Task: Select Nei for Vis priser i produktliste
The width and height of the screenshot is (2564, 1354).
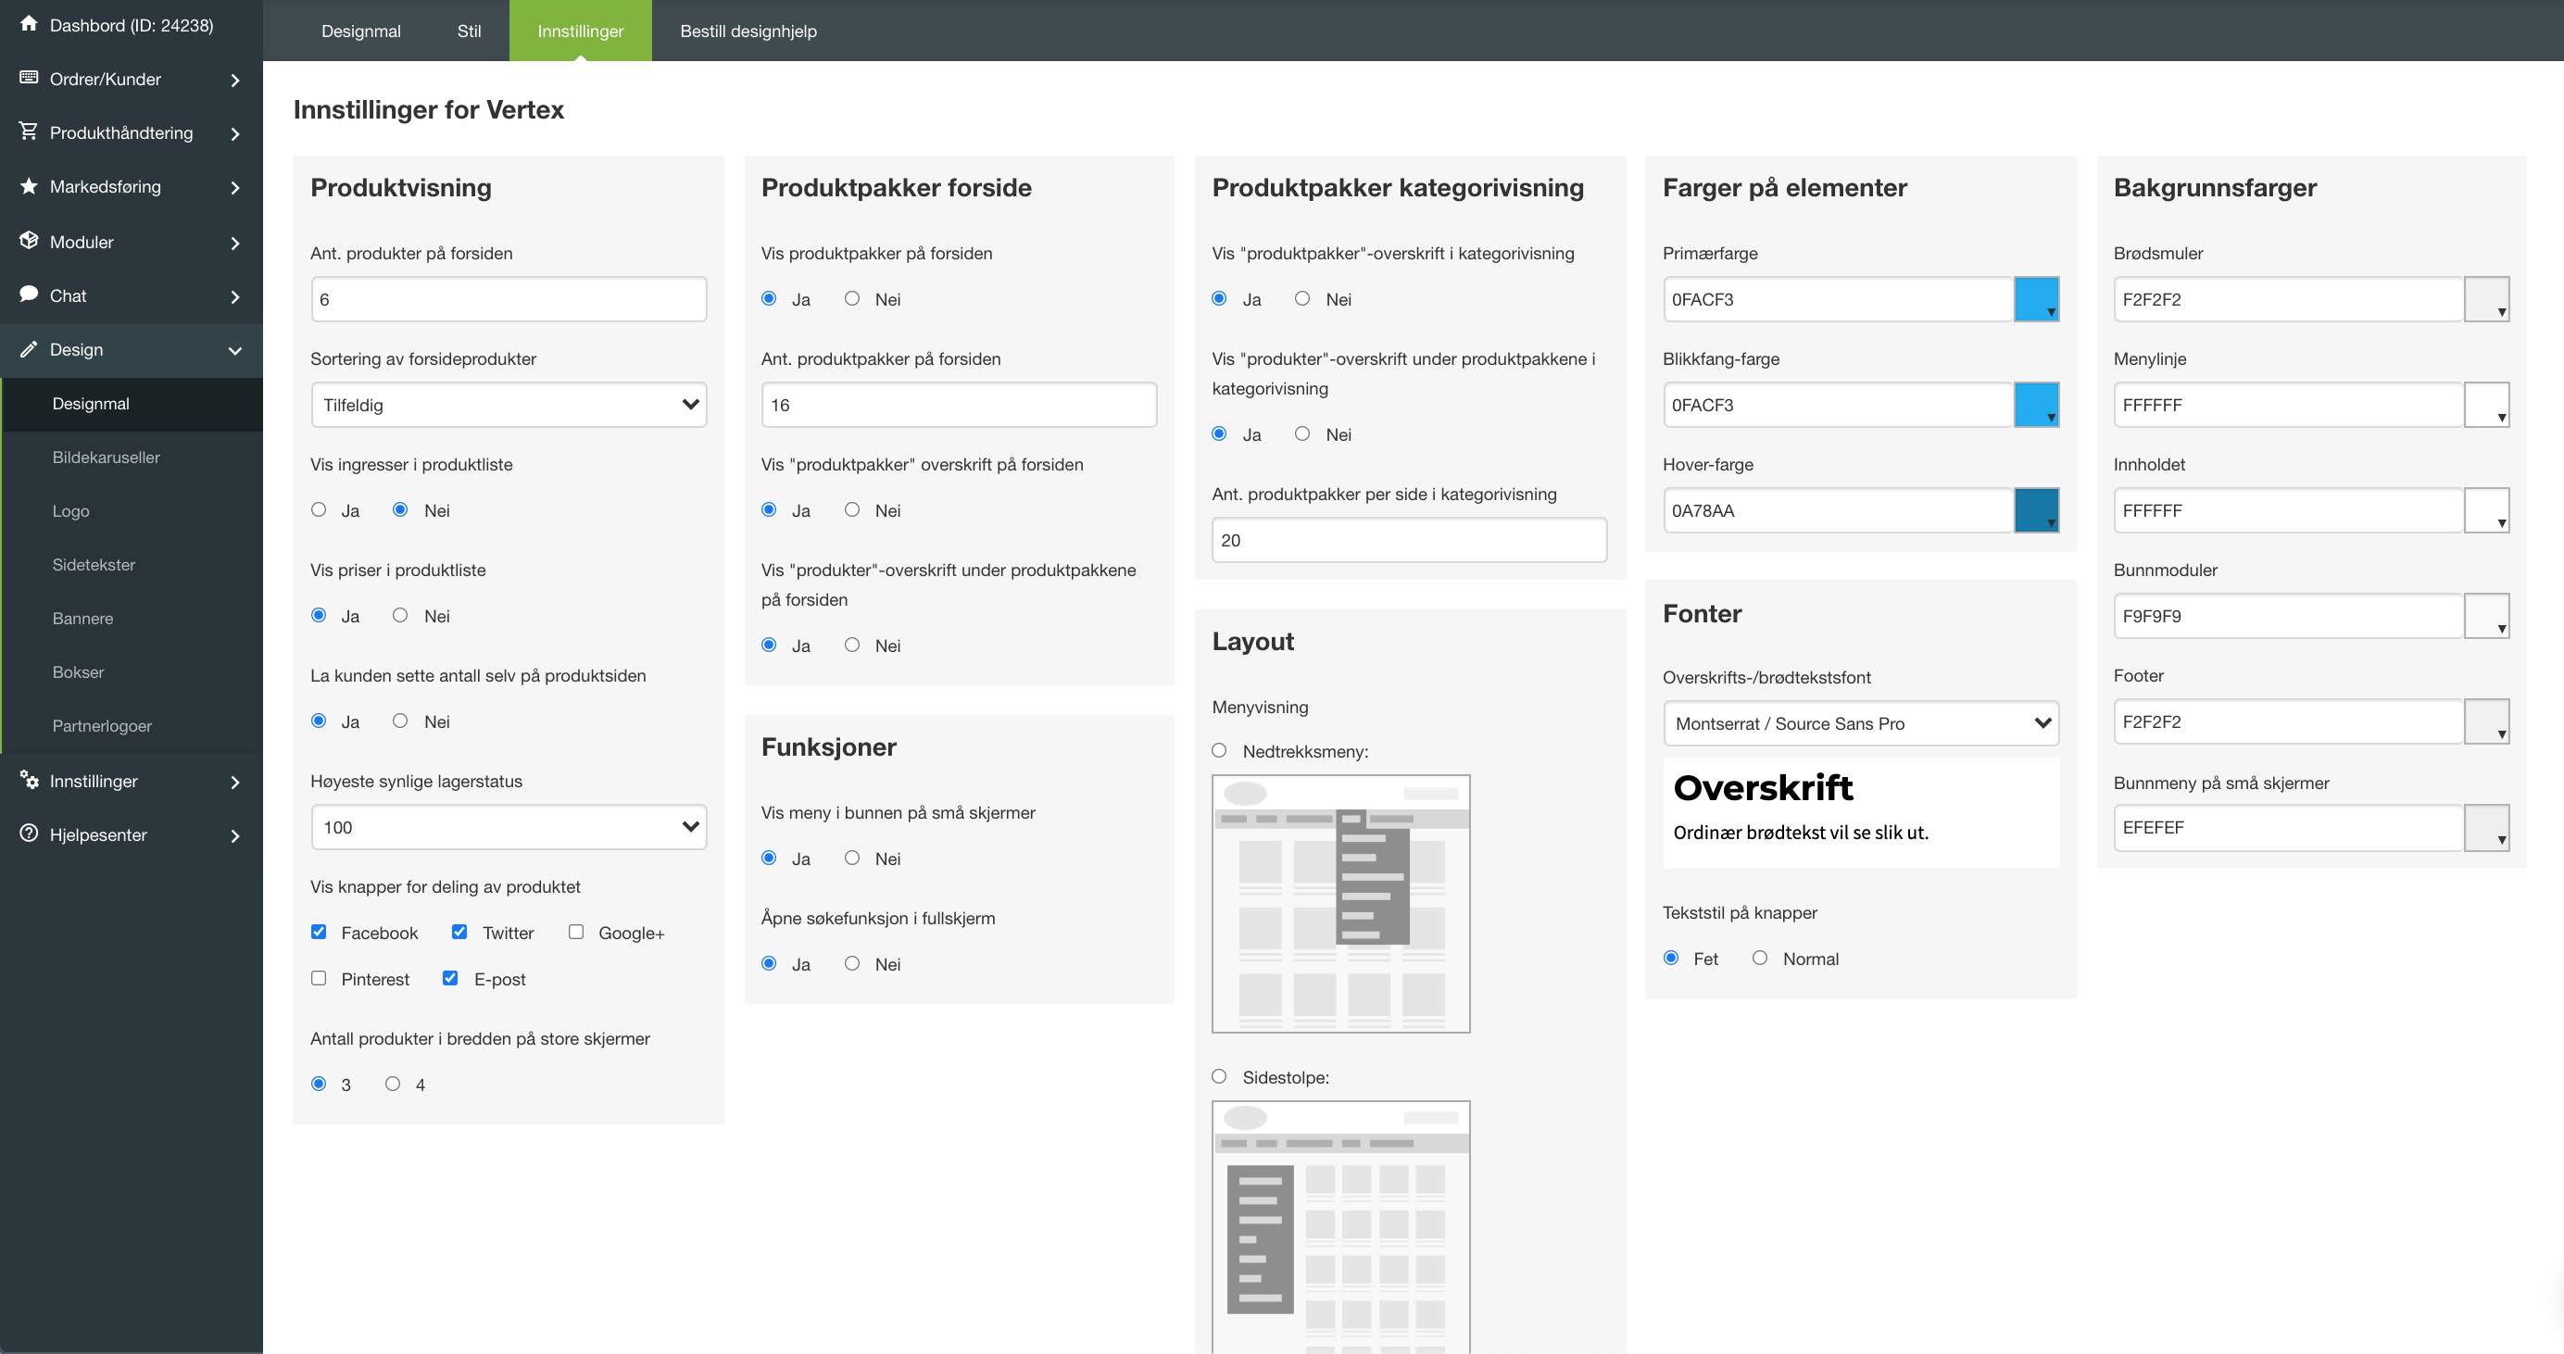Action: 400,615
